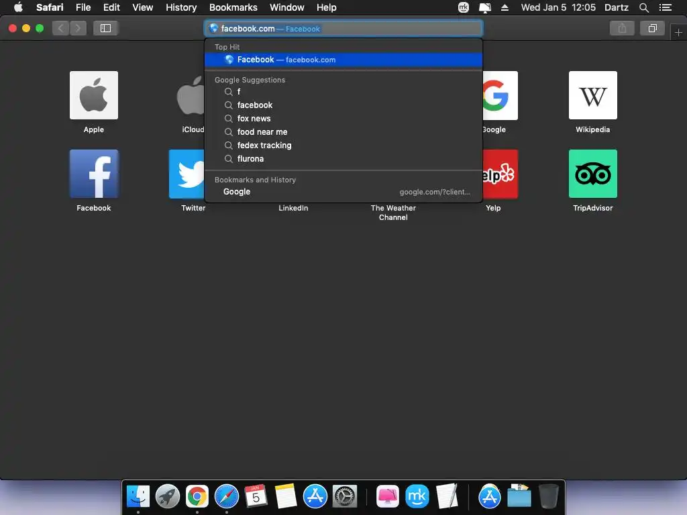Choose the 'fox news' suggestion

click(x=343, y=119)
